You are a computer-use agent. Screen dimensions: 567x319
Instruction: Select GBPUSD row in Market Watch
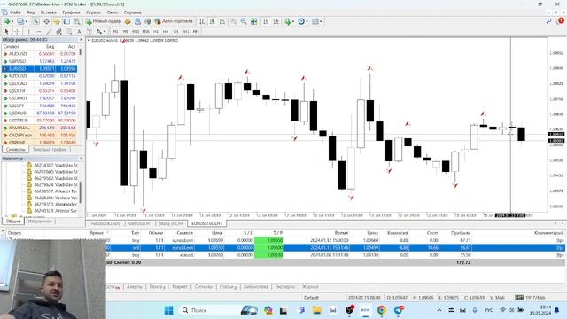tap(39, 61)
